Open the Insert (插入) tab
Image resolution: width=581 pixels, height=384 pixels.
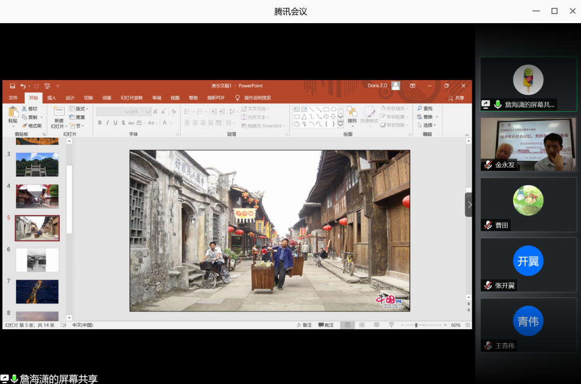tap(52, 98)
